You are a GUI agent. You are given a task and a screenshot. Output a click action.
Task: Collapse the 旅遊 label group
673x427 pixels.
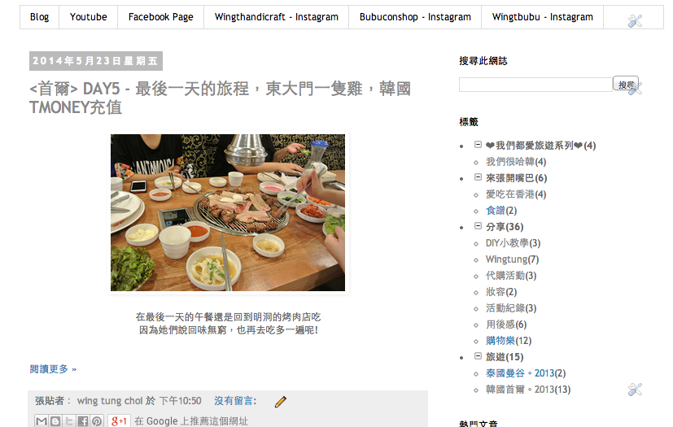click(478, 355)
